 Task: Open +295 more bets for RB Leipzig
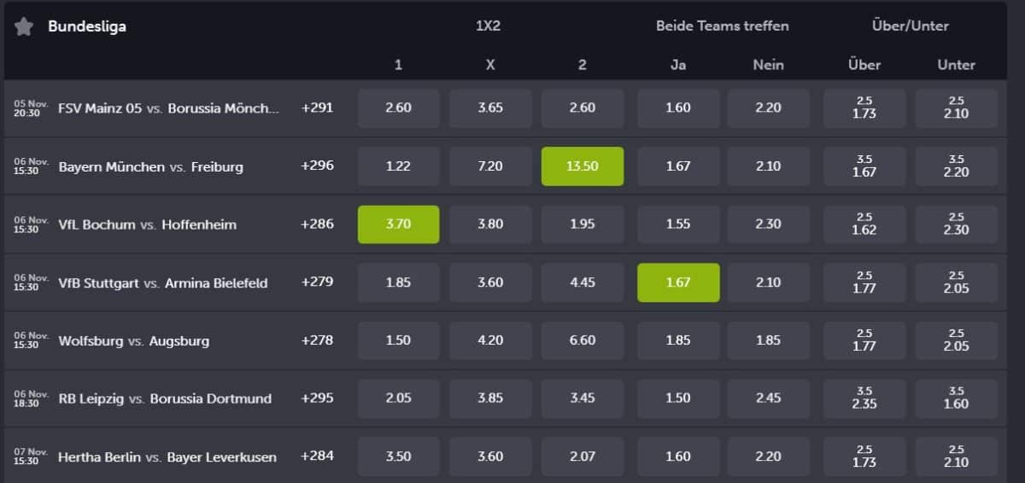(317, 399)
